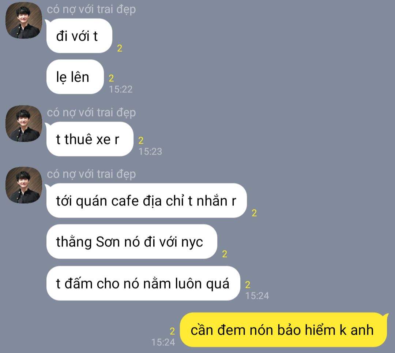
Task: Select the 'lẹ lên' message bubble
Action: click(75, 77)
